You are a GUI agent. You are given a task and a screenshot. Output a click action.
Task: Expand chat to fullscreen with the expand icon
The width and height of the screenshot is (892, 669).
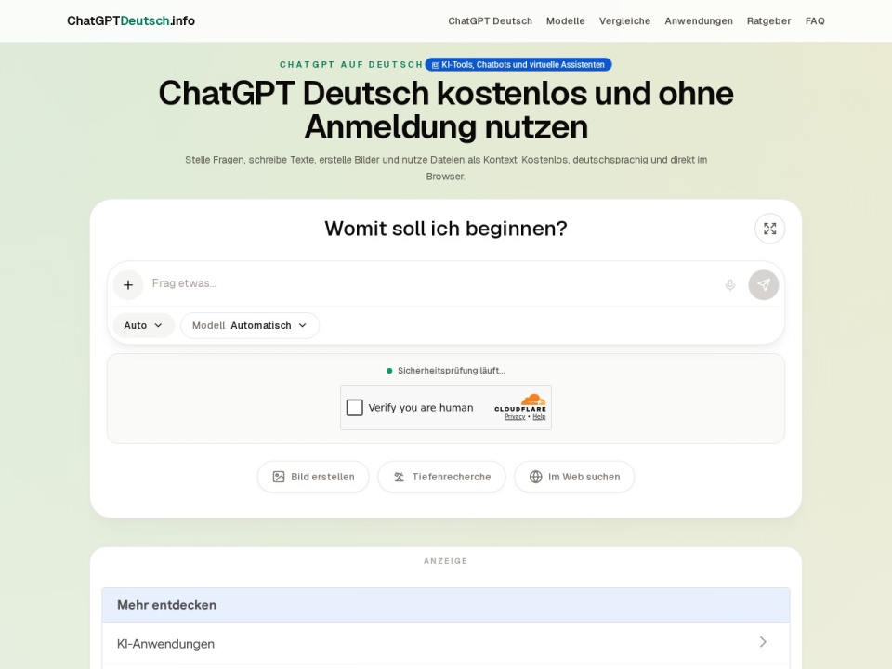(769, 229)
